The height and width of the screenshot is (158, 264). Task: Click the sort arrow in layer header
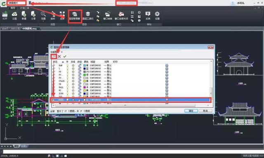click(63, 62)
